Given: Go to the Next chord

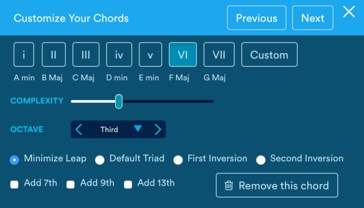Looking at the screenshot, I should (313, 18).
